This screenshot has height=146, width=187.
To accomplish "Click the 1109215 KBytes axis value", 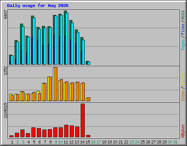I will [5, 111].
